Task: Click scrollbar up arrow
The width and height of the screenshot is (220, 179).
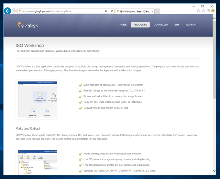Action: tap(214, 18)
